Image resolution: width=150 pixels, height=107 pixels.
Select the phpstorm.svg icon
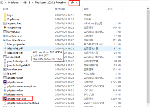pyautogui.click(x=5, y=94)
